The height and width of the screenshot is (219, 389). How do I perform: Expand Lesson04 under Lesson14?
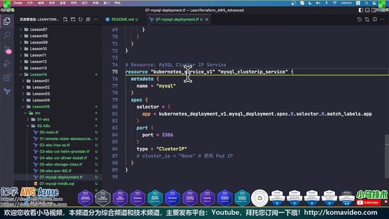(x=41, y=100)
